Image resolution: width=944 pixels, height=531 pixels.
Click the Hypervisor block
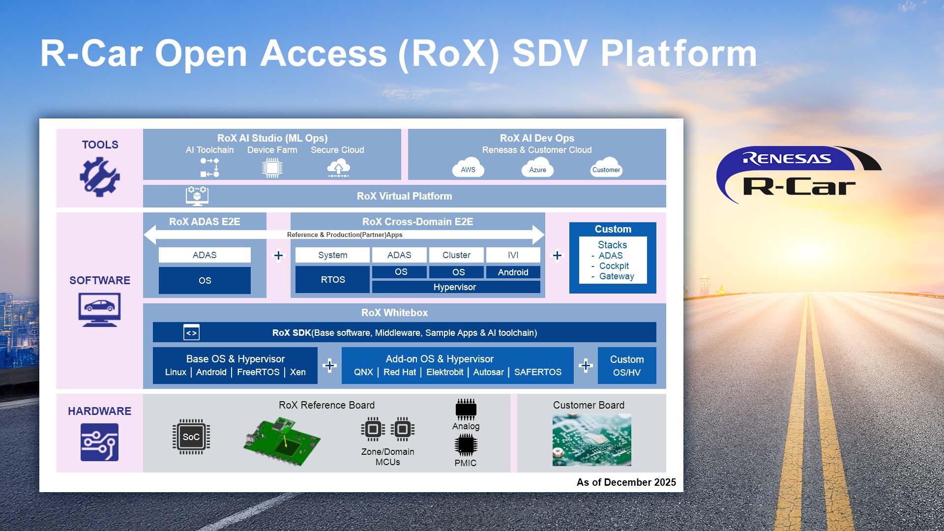coord(455,287)
